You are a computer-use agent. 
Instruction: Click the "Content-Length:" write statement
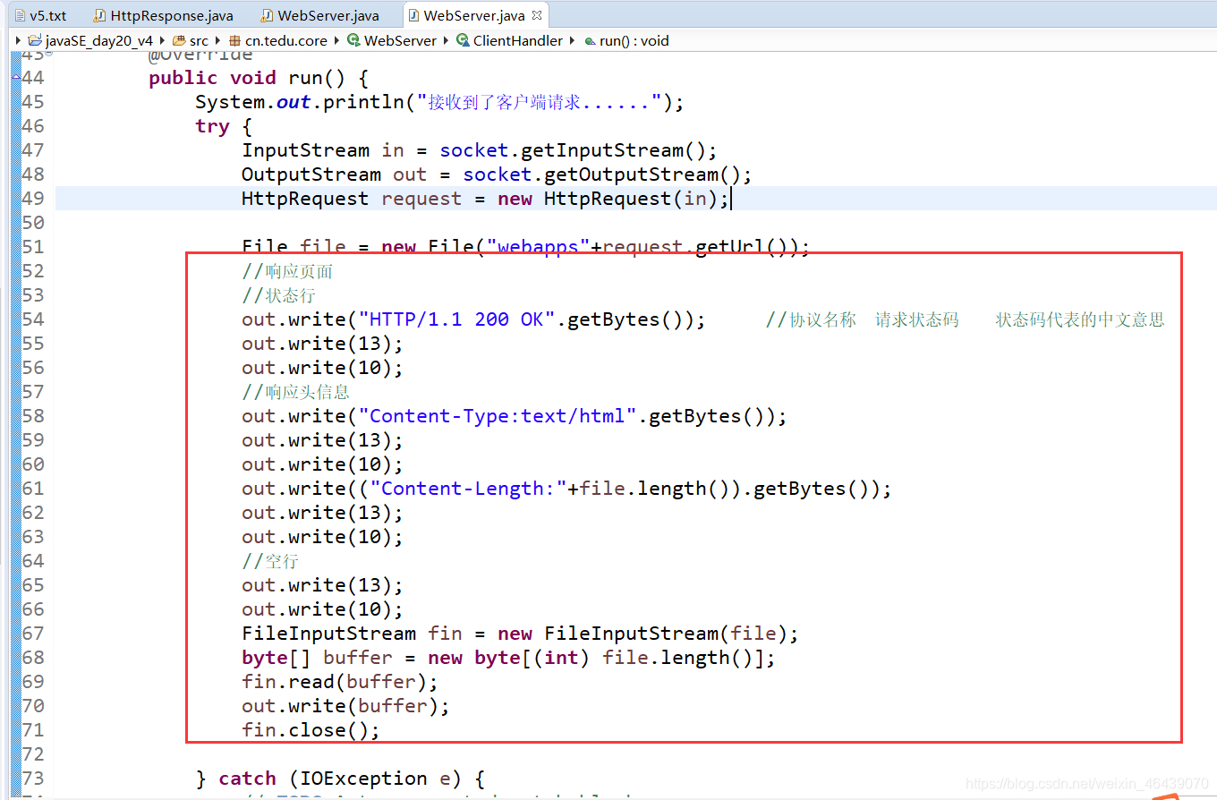[566, 489]
